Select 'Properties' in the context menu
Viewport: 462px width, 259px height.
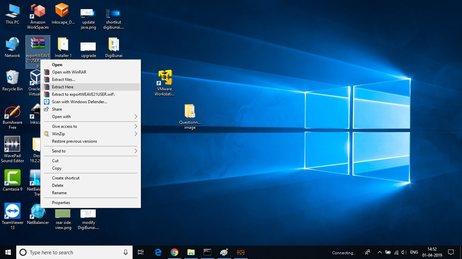click(x=61, y=203)
